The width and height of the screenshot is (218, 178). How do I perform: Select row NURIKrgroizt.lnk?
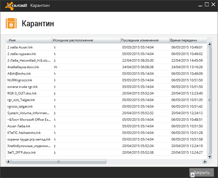[106, 80]
